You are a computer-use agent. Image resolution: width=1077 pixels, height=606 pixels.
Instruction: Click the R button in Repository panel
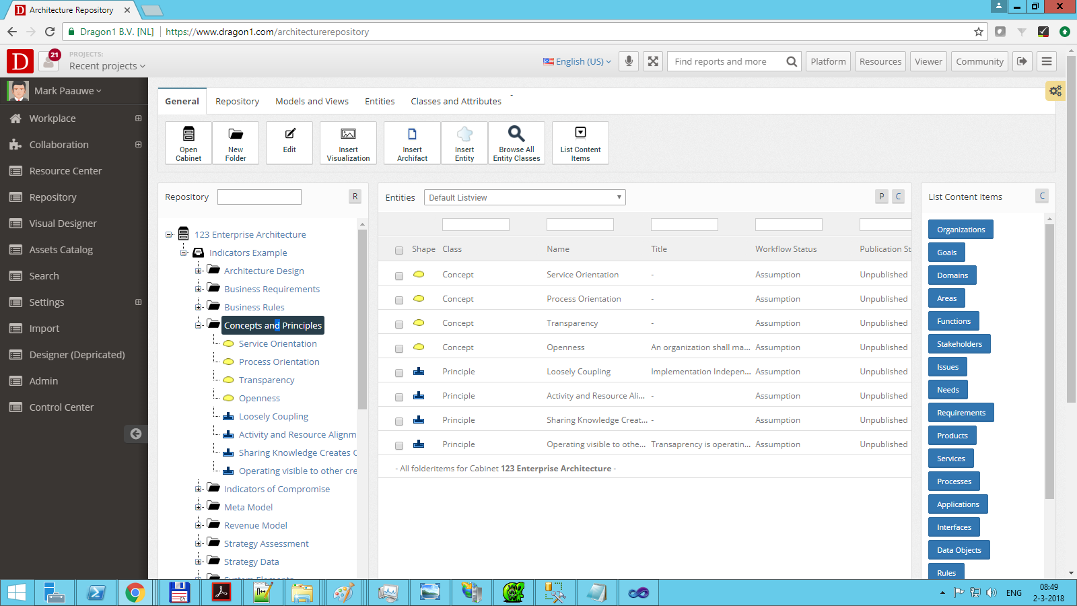355,197
